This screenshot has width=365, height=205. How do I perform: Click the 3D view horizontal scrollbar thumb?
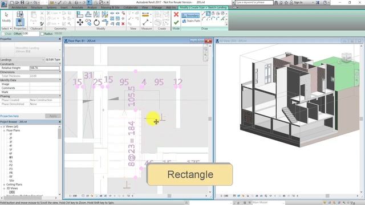coord(327,196)
